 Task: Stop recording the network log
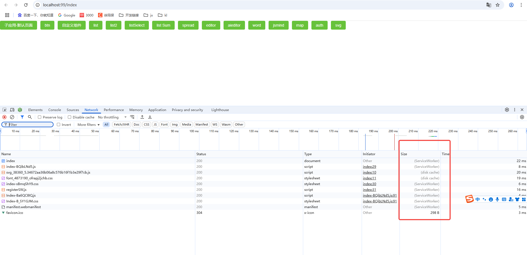pos(4,117)
